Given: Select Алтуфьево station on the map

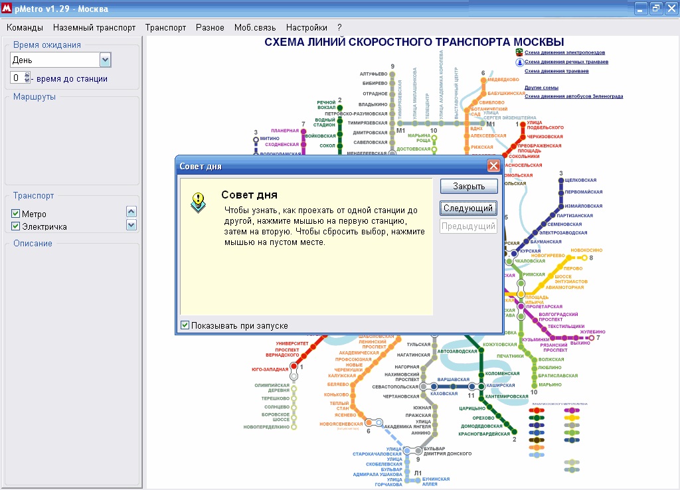Looking at the screenshot, I should 392,74.
